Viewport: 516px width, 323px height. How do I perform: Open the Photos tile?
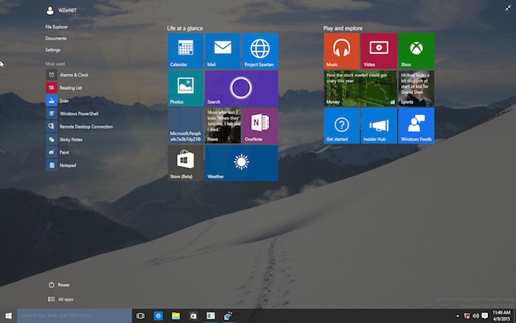[186, 88]
